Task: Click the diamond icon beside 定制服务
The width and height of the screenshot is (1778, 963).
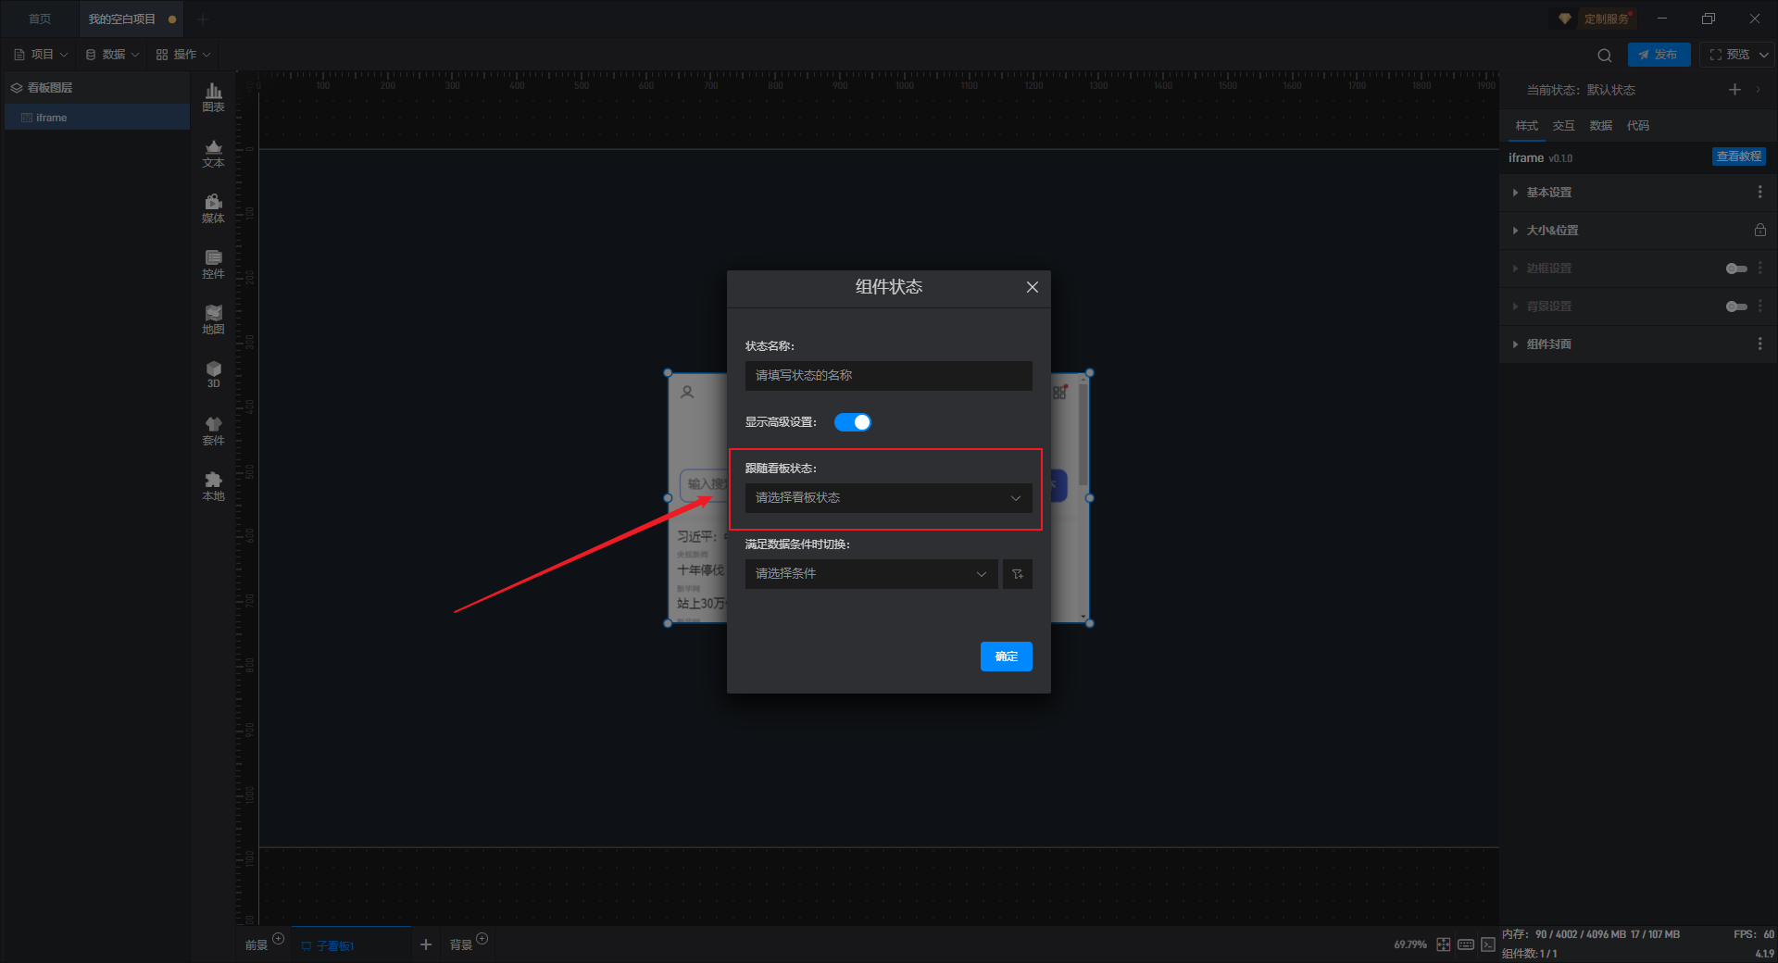Action: coord(1564,19)
